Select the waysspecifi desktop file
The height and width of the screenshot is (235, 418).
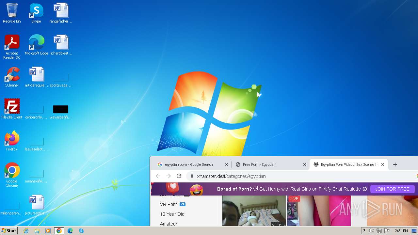click(61, 111)
